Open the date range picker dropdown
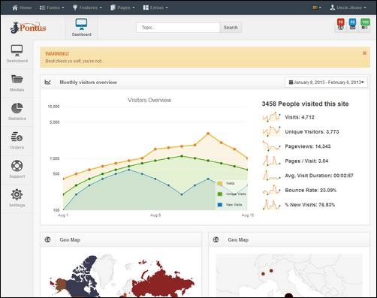The width and height of the screenshot is (377, 298). (x=326, y=83)
